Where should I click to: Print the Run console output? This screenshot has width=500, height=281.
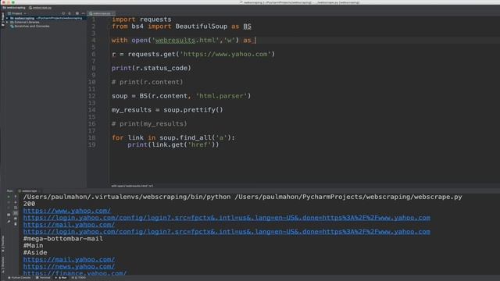point(16,219)
